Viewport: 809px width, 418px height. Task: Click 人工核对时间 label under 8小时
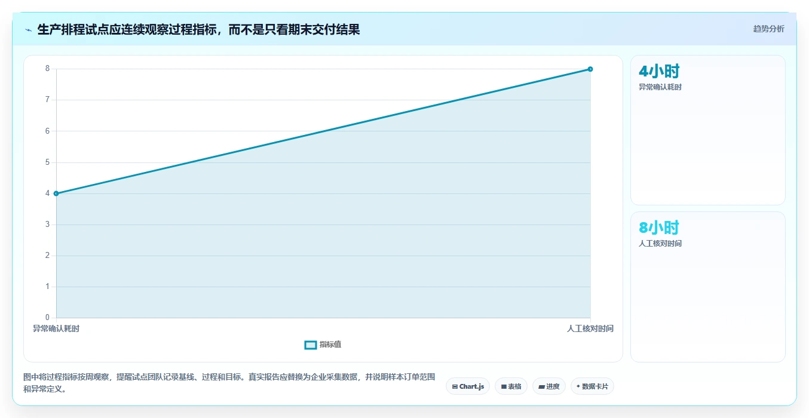tap(660, 244)
